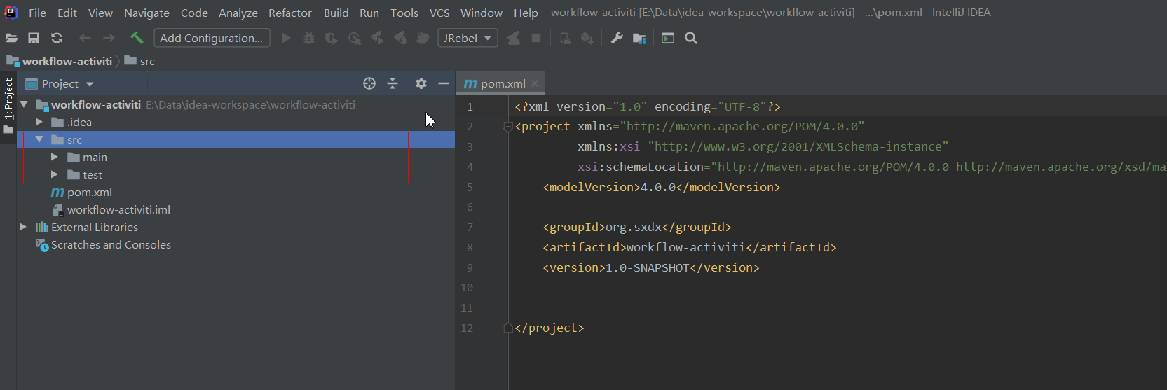Open the Edit menu
This screenshot has height=390, width=1167.
tap(67, 13)
